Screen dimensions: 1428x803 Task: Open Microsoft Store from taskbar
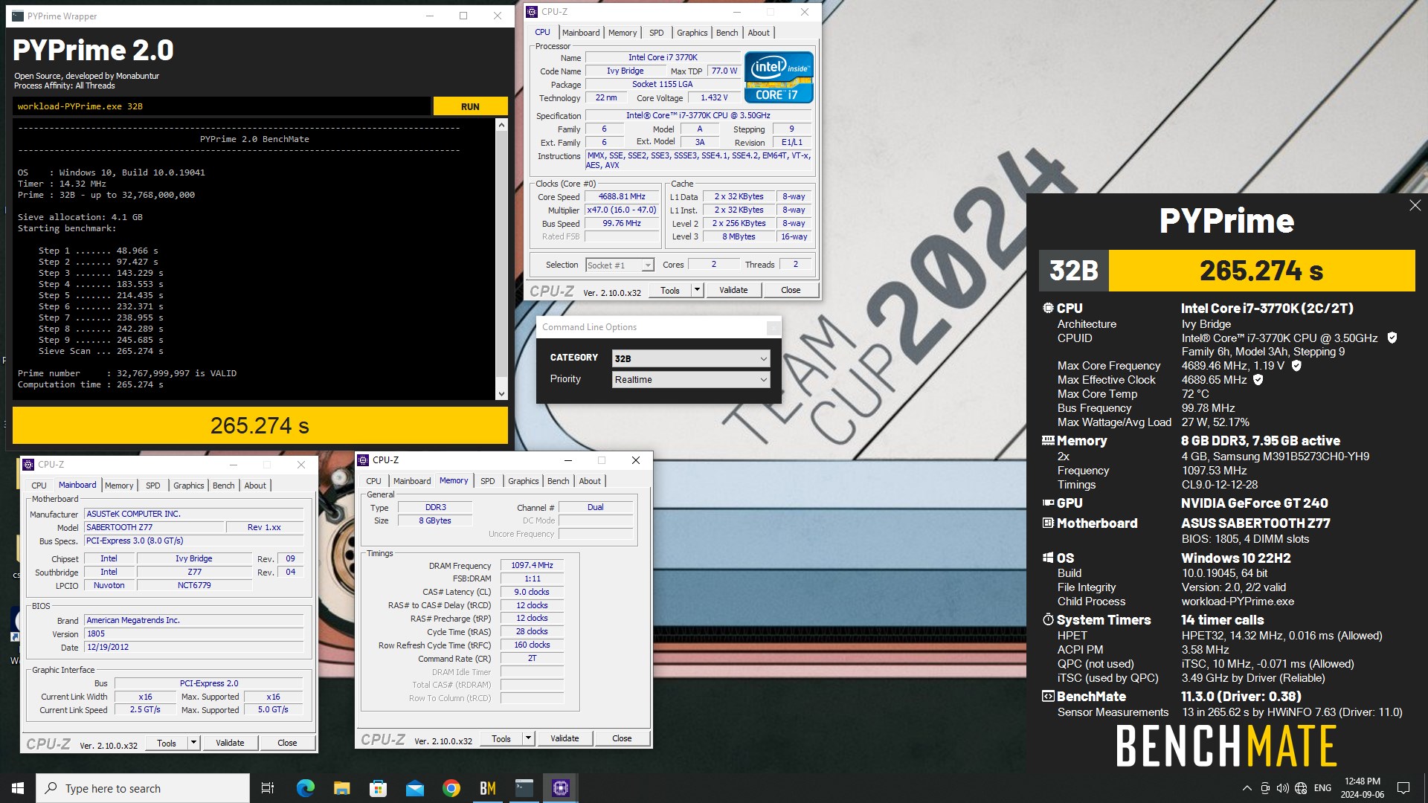coord(378,788)
